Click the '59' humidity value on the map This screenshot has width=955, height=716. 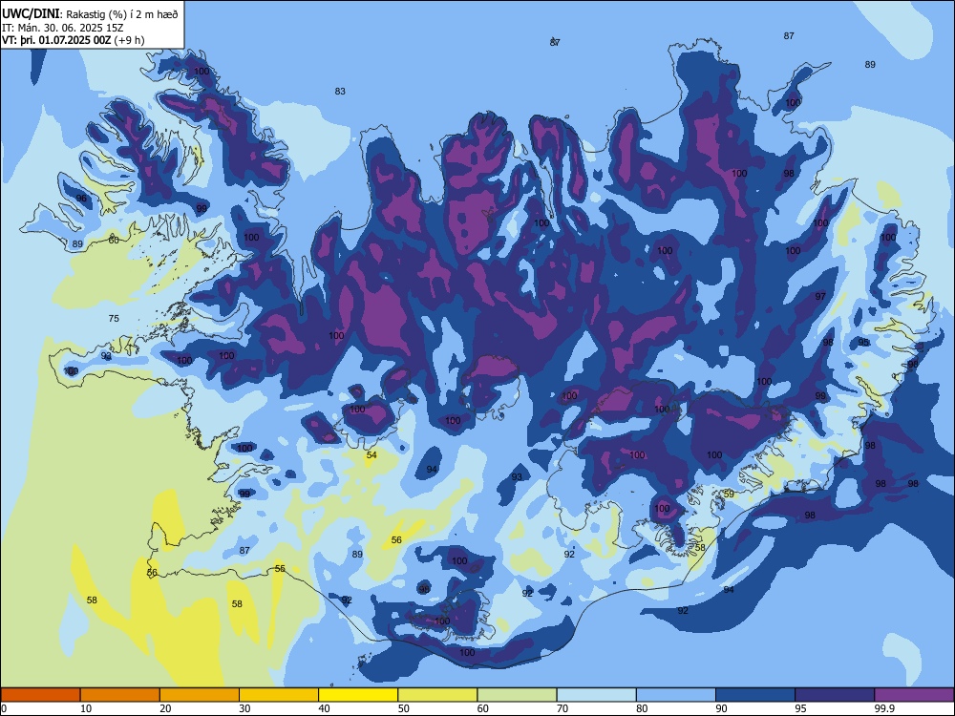(729, 495)
